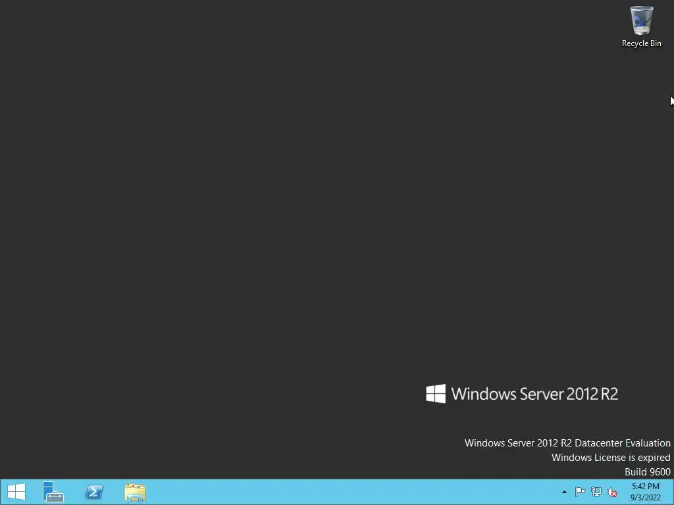The image size is (674, 505).
Task: Open Windows PowerShell from taskbar
Action: tap(94, 492)
